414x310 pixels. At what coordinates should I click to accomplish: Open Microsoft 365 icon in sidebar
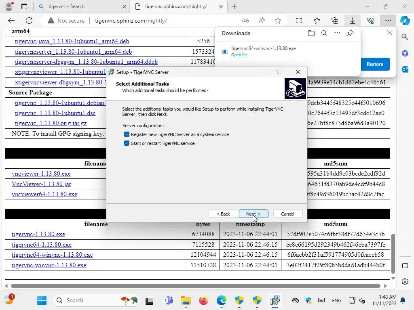point(405,53)
